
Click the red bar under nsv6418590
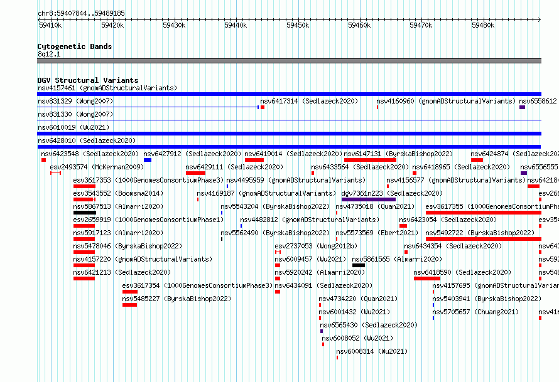click(427, 279)
